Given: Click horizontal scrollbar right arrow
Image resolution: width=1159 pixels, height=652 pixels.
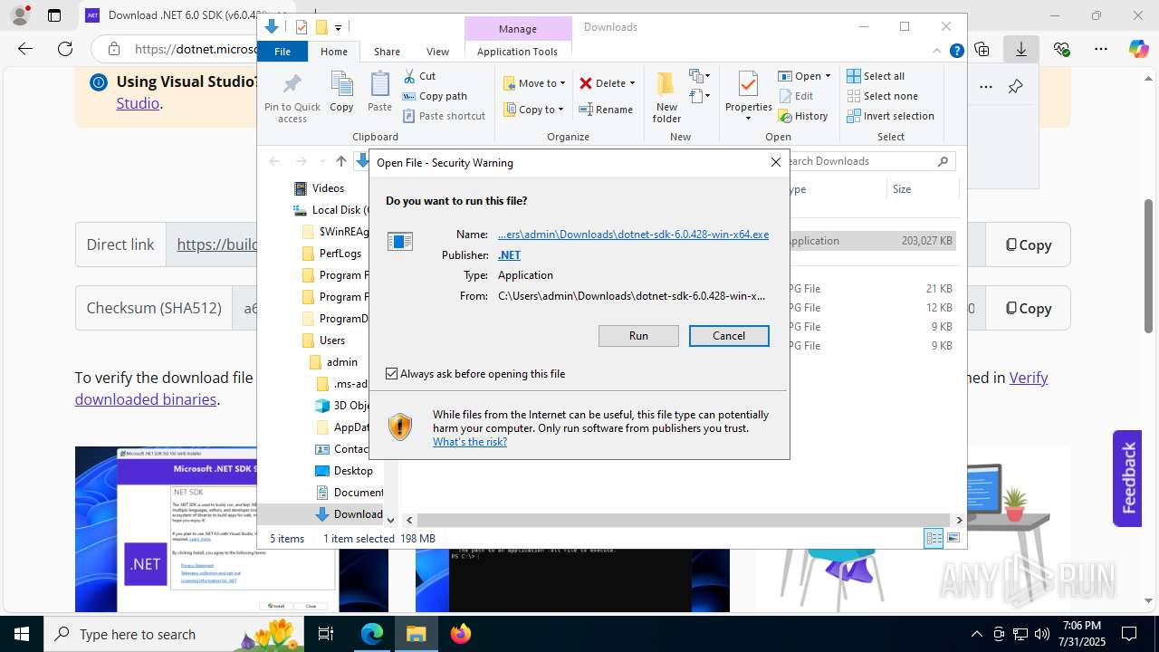Looking at the screenshot, I should 959,521.
